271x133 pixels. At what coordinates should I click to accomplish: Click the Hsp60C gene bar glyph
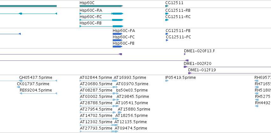coord(101,6)
